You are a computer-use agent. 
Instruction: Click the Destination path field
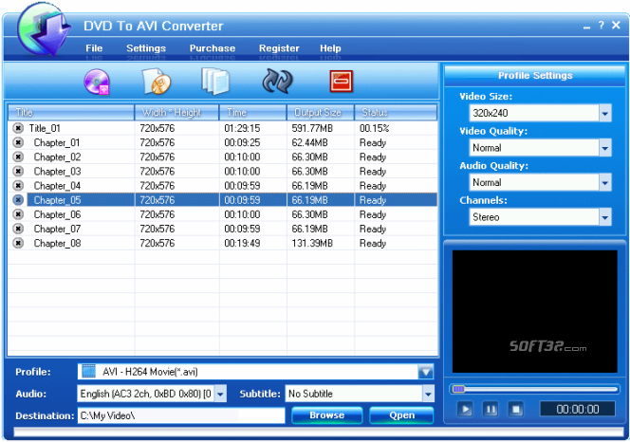point(181,415)
